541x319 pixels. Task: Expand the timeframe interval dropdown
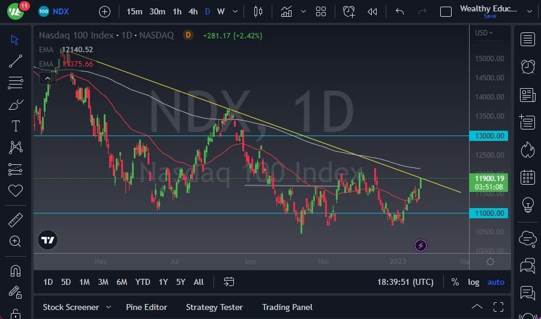235,11
